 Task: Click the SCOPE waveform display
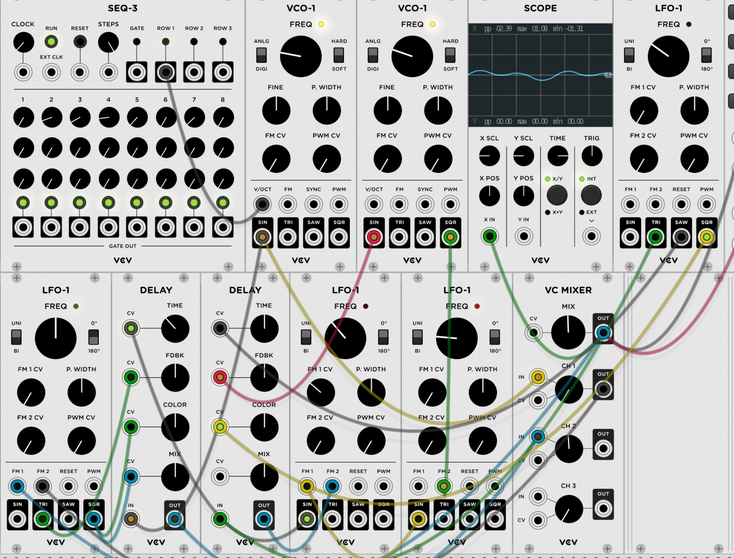(540, 75)
